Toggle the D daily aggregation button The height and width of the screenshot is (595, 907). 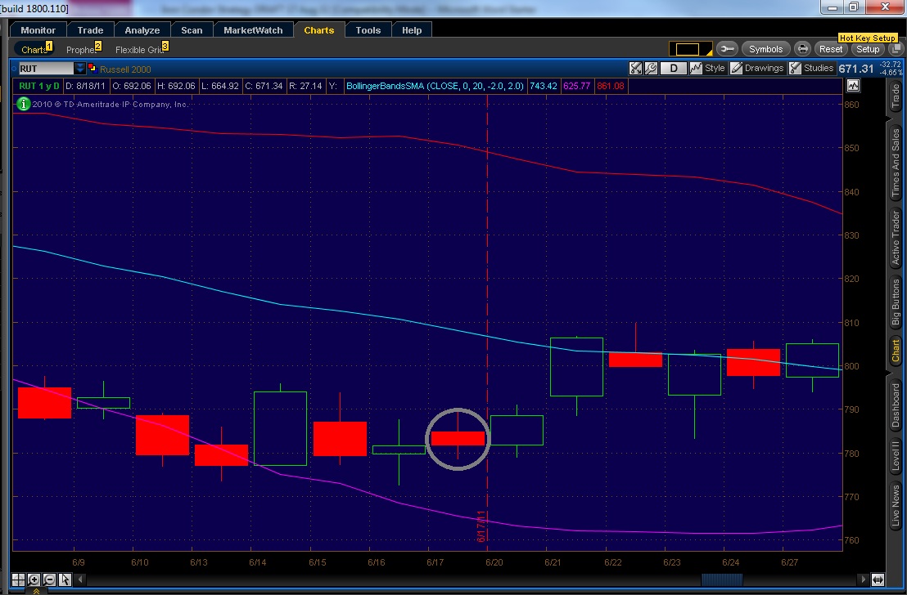click(674, 69)
